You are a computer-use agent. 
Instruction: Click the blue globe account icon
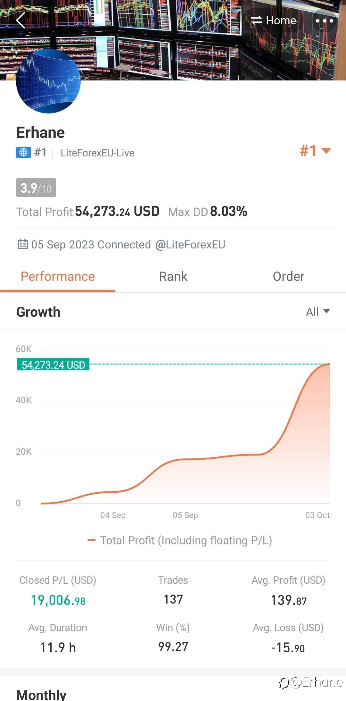click(23, 153)
